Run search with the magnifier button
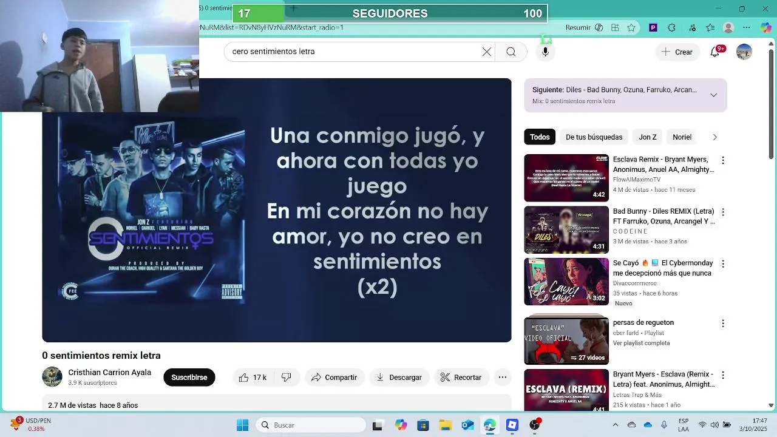The width and height of the screenshot is (777, 437). coord(511,52)
